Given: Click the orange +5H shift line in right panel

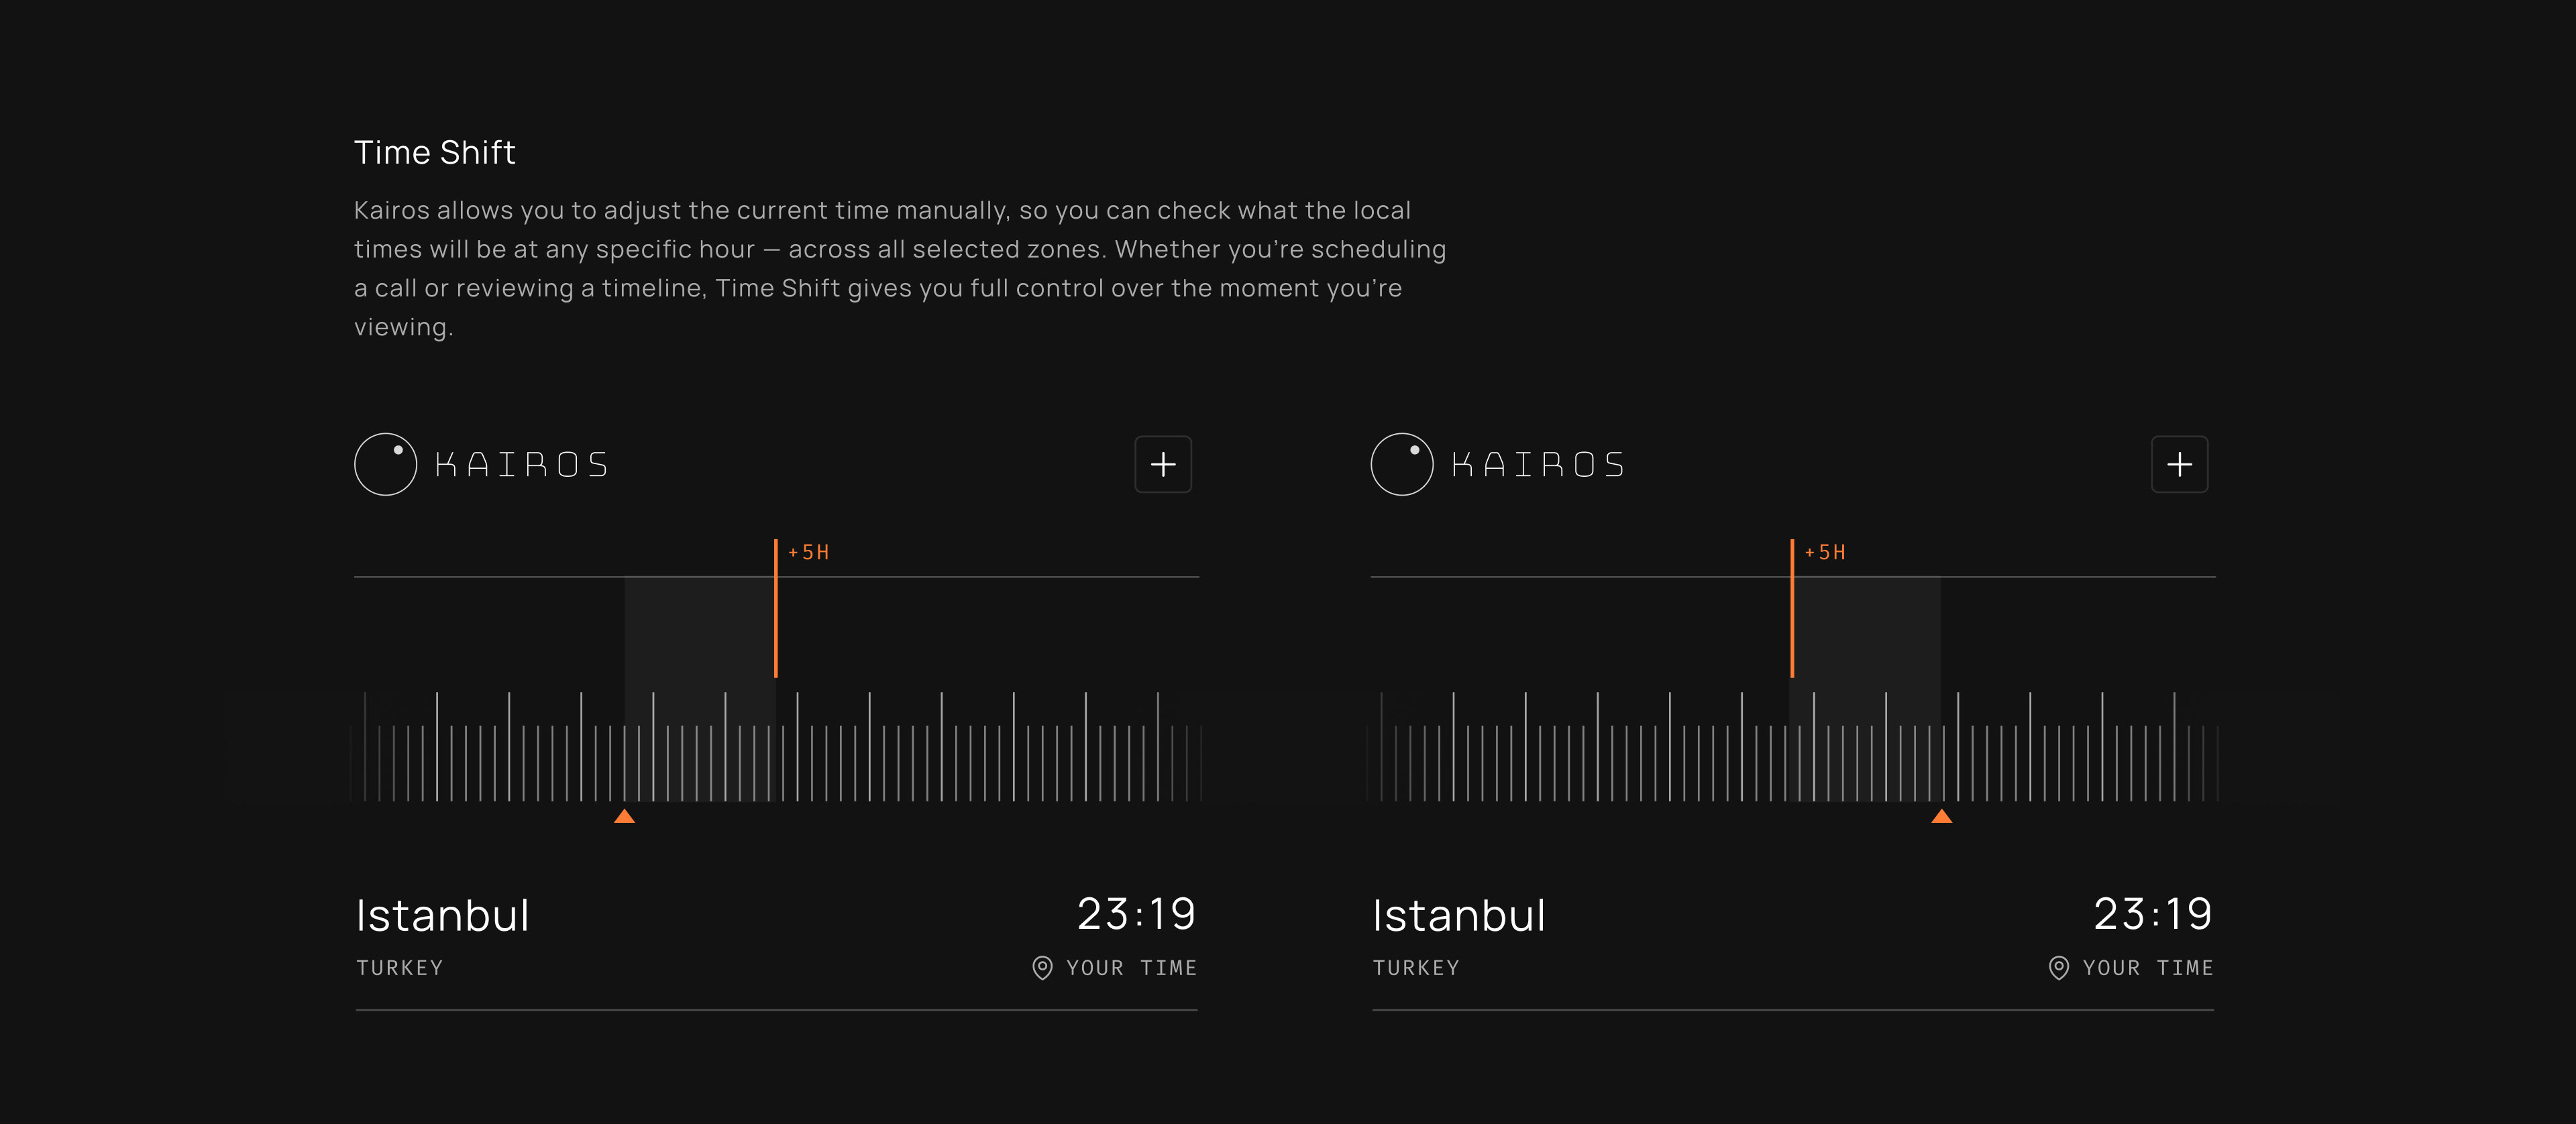Looking at the screenshot, I should coord(1791,610).
